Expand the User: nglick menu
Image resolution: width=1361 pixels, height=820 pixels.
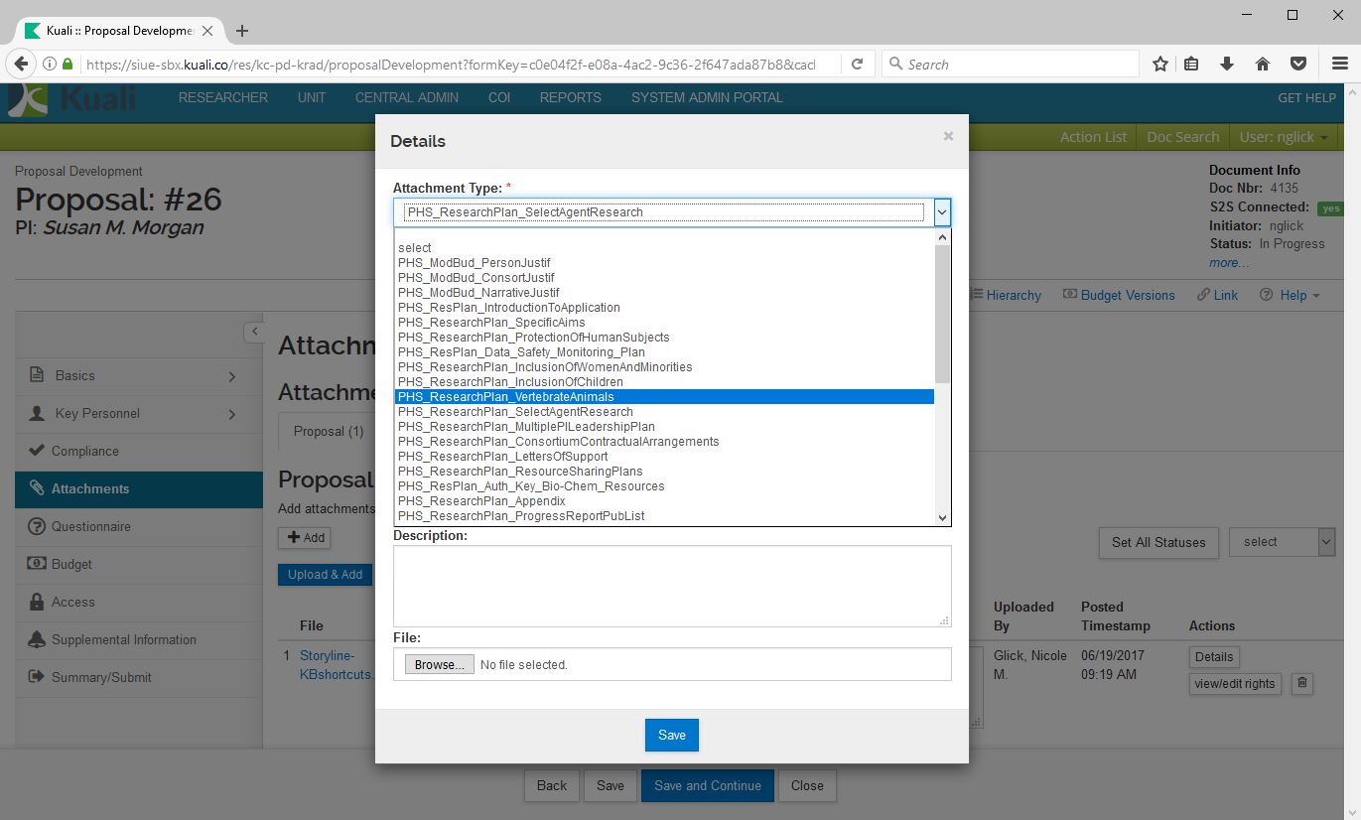coord(1284,137)
